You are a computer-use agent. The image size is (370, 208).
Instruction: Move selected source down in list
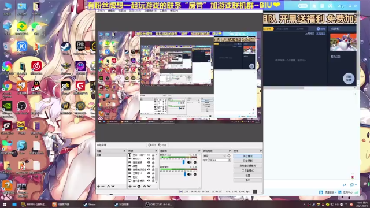149,186
